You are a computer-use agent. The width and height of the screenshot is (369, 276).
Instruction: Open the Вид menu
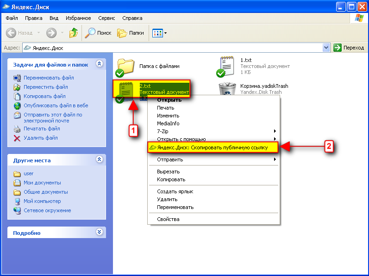54,18
